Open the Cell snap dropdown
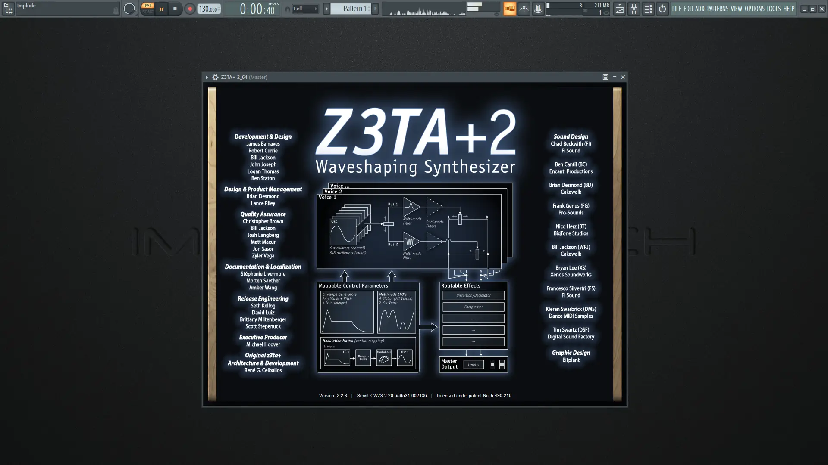 [305, 9]
